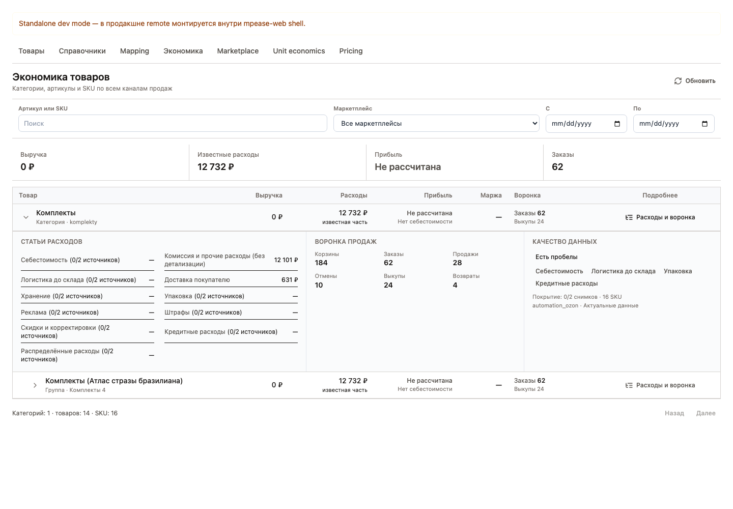Open the Pricing tab
This screenshot has width=733, height=509.
[351, 51]
